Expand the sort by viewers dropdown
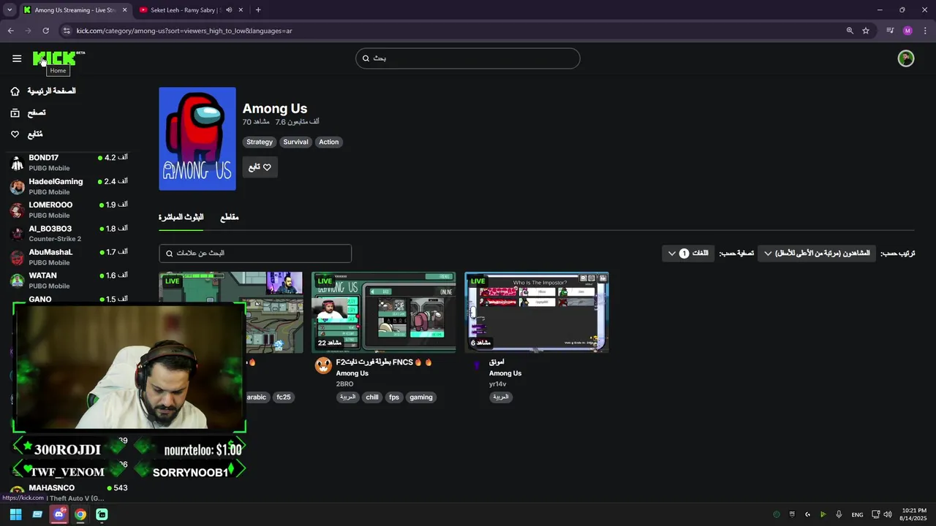Screen dimensions: 936x526 815,254
